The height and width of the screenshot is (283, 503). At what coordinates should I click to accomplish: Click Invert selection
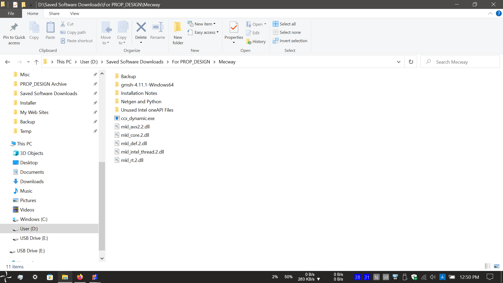pos(290,41)
